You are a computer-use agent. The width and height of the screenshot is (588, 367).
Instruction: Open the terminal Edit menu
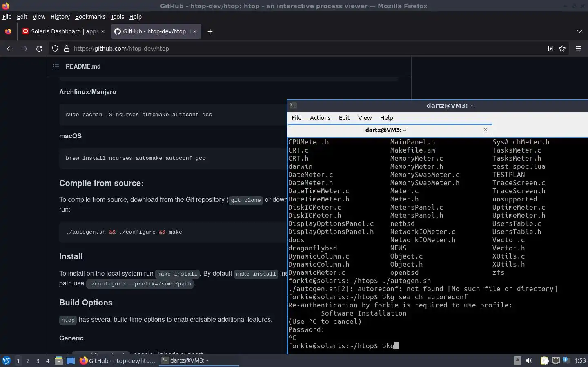coord(344,118)
